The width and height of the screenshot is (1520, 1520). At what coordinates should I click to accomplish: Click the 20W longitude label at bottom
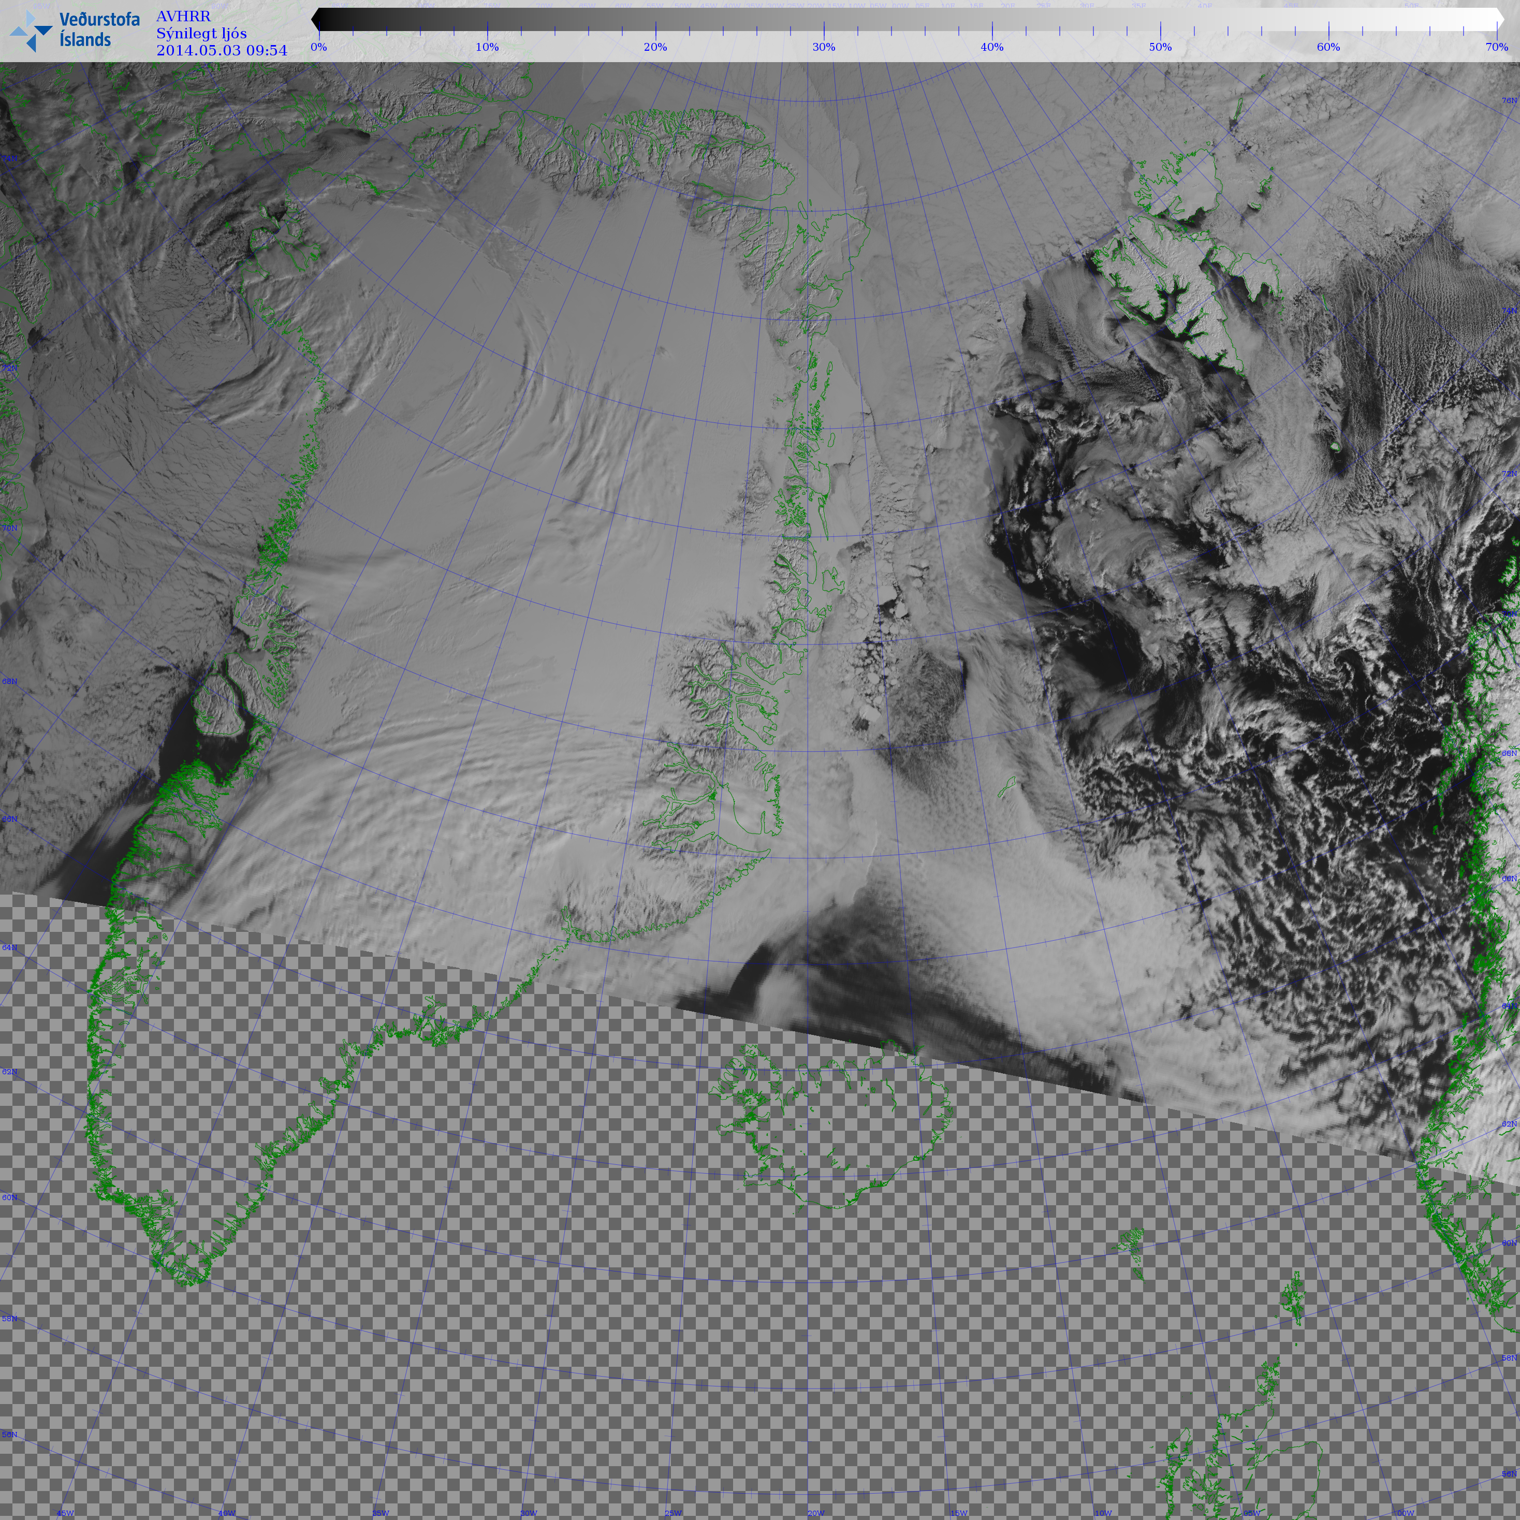pos(816,1513)
